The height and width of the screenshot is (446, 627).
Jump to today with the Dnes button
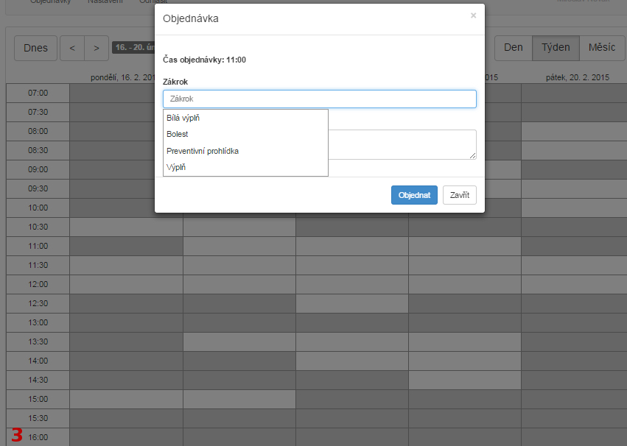tap(35, 48)
